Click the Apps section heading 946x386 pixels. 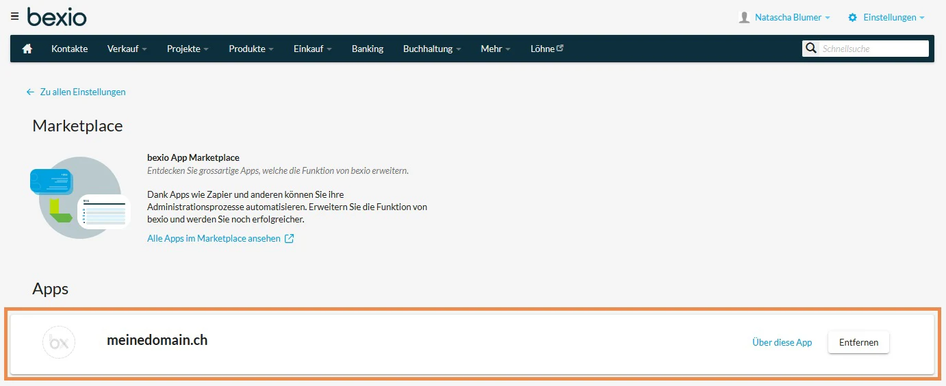(x=51, y=289)
